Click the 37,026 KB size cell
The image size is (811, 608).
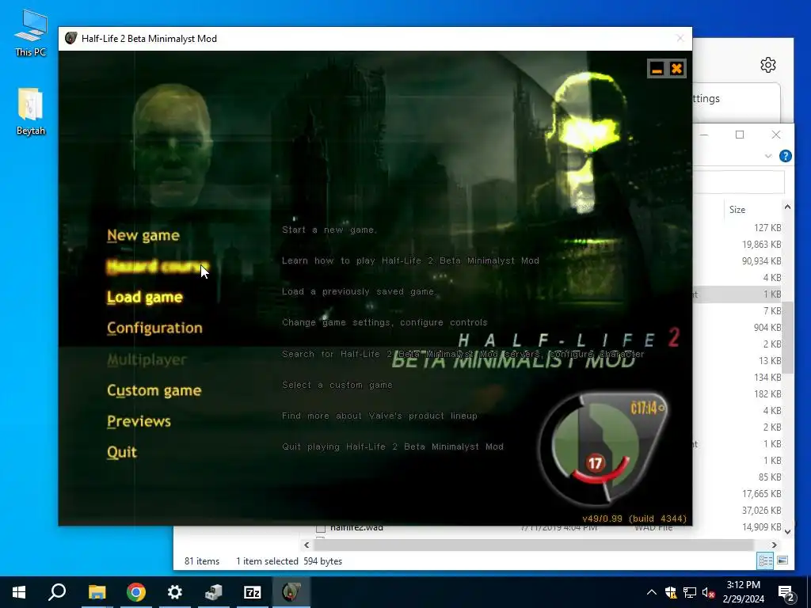(761, 511)
